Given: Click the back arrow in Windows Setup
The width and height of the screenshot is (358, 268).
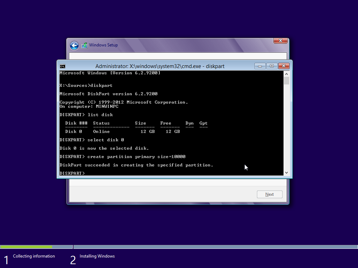Looking at the screenshot, I should click(74, 45).
